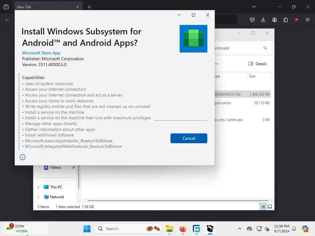Cancel the Android Subsystem installation
The width and height of the screenshot is (315, 236).
pyautogui.click(x=189, y=138)
